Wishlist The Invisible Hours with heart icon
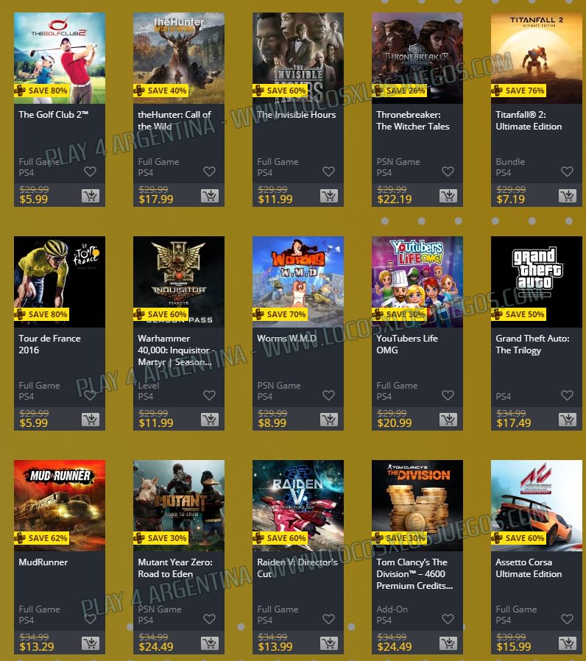Viewport: 586px width, 661px height. click(x=329, y=172)
